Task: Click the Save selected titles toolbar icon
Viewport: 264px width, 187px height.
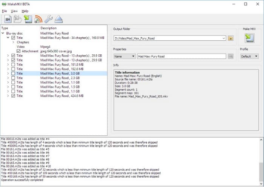Action: coord(28,19)
